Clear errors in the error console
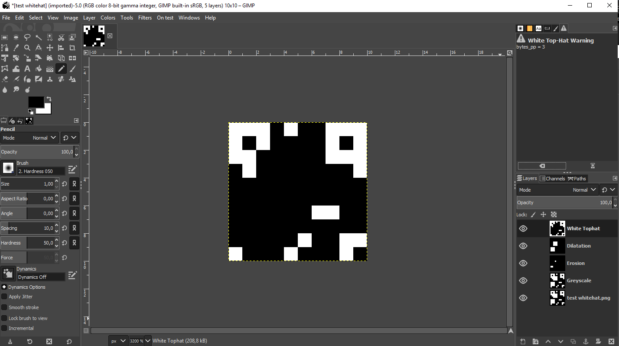 (x=542, y=166)
